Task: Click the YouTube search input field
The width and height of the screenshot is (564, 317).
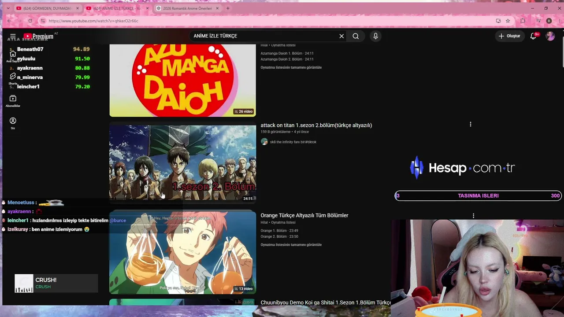Action: point(263,36)
